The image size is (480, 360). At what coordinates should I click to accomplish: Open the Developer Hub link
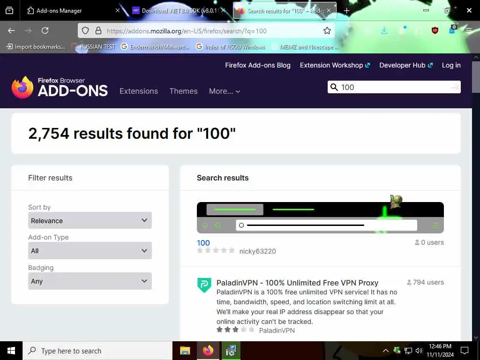406,65
